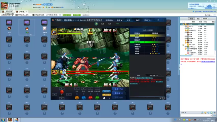Open 设置 in game window title bar
Viewport: 217px width, 122px height.
pos(128,20)
